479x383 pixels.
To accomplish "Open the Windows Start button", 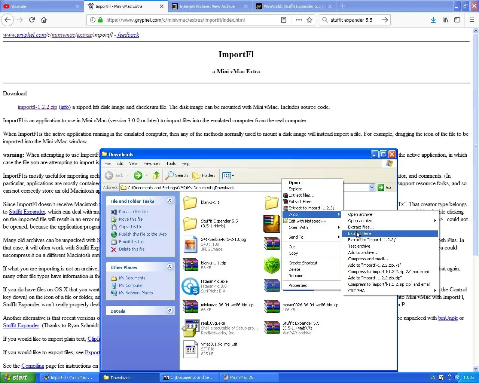I will (18, 377).
